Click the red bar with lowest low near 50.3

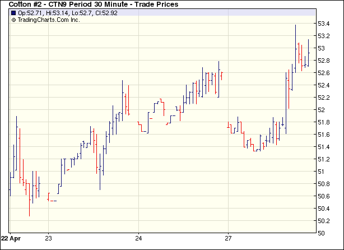pyautogui.click(x=29, y=196)
